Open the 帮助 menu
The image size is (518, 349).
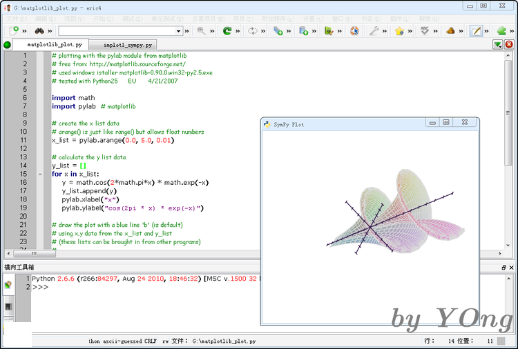(x=429, y=19)
